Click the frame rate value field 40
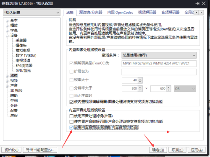210x157 pixels. pyautogui.click(x=130, y=80)
